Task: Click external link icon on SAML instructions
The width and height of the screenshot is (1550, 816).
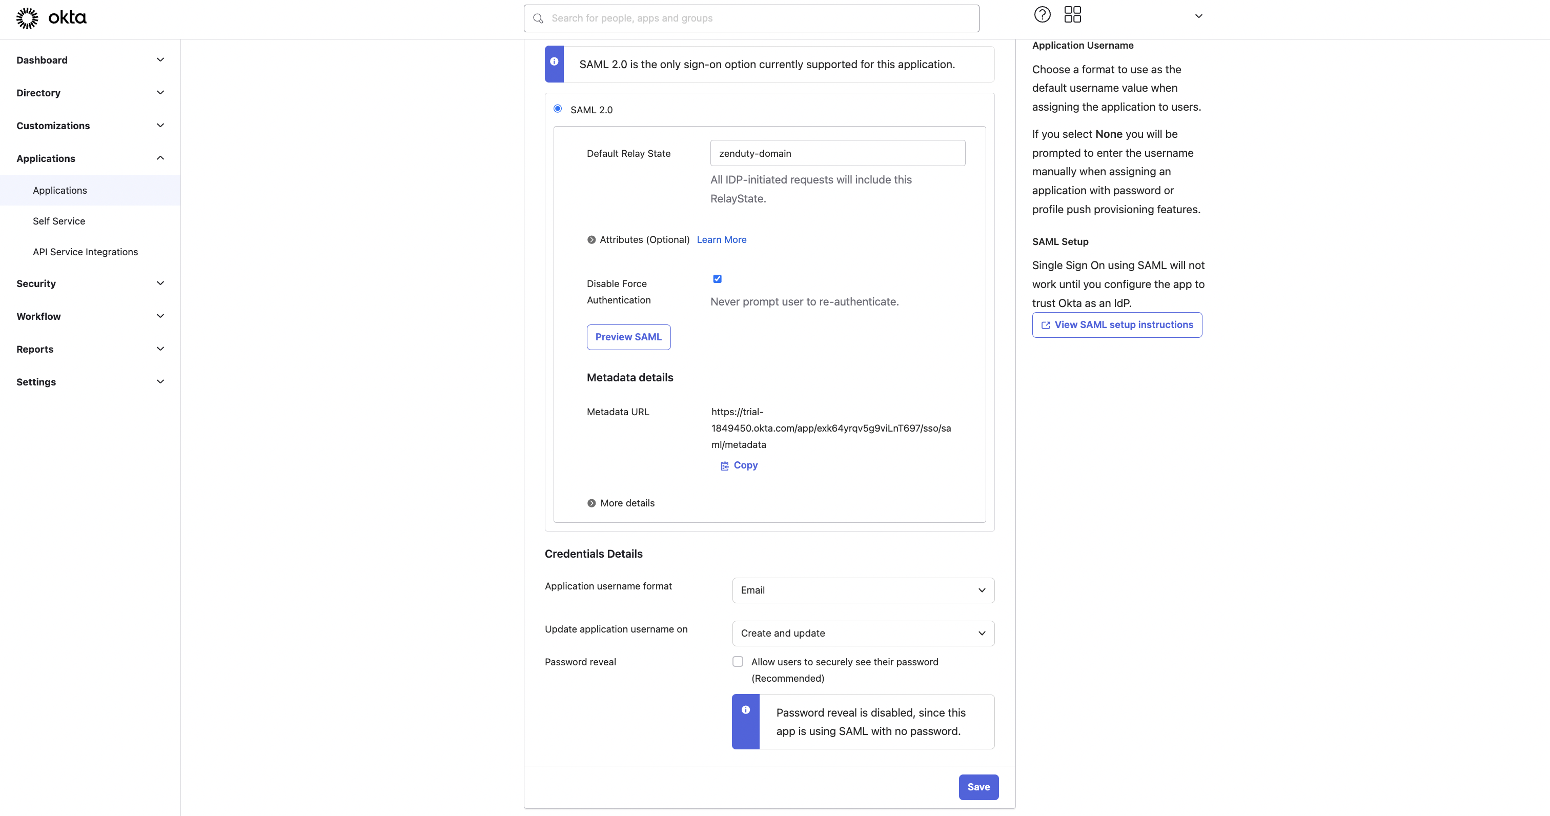Action: 1046,325
